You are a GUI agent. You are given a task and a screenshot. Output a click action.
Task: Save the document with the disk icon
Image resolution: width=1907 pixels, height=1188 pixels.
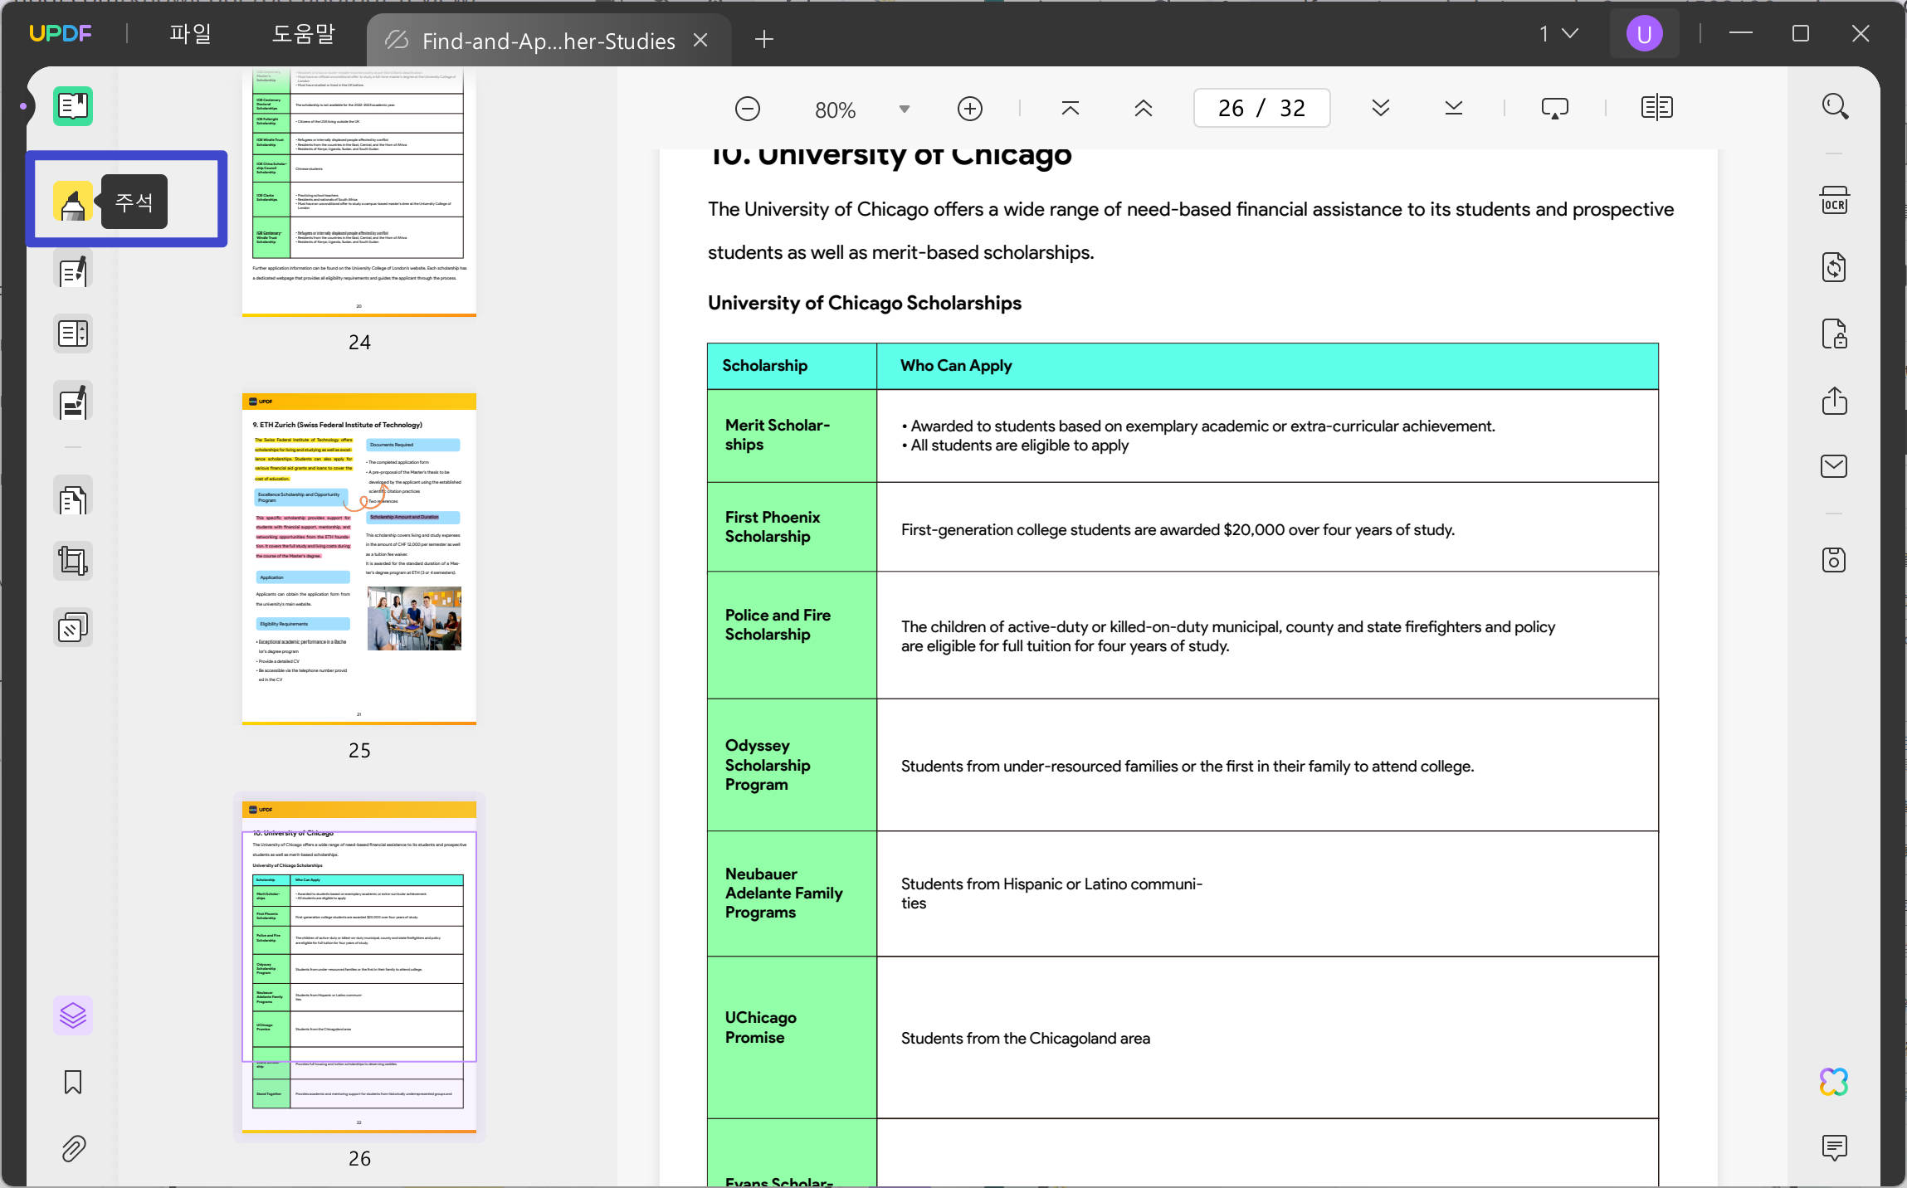click(1835, 560)
